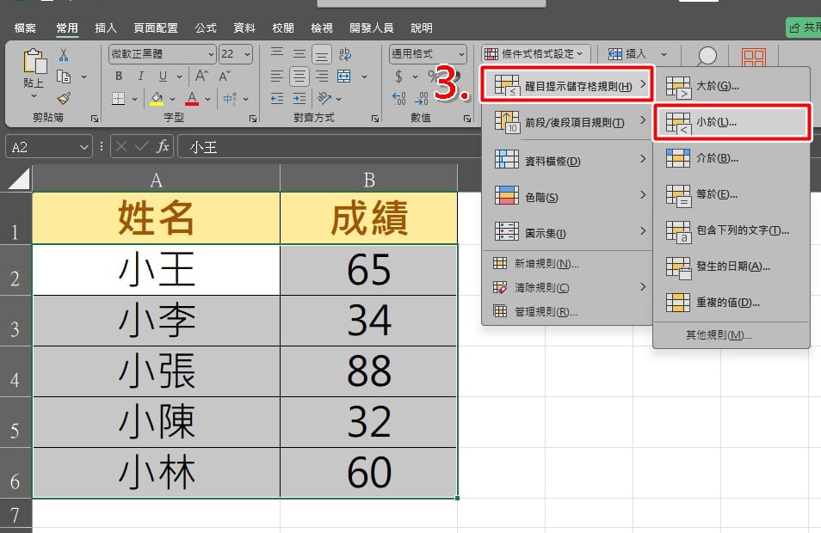821x533 pixels.
Task: Click the Borders icon in font group
Action: tap(119, 98)
